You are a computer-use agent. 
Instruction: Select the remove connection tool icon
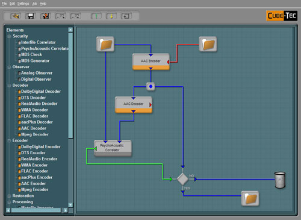click(x=76, y=16)
